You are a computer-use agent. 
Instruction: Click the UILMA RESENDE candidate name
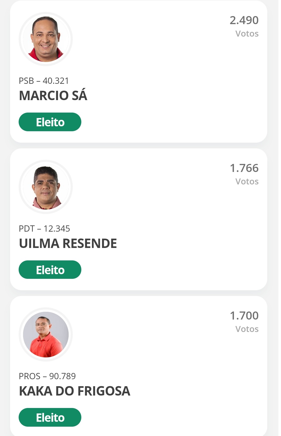coord(68,243)
